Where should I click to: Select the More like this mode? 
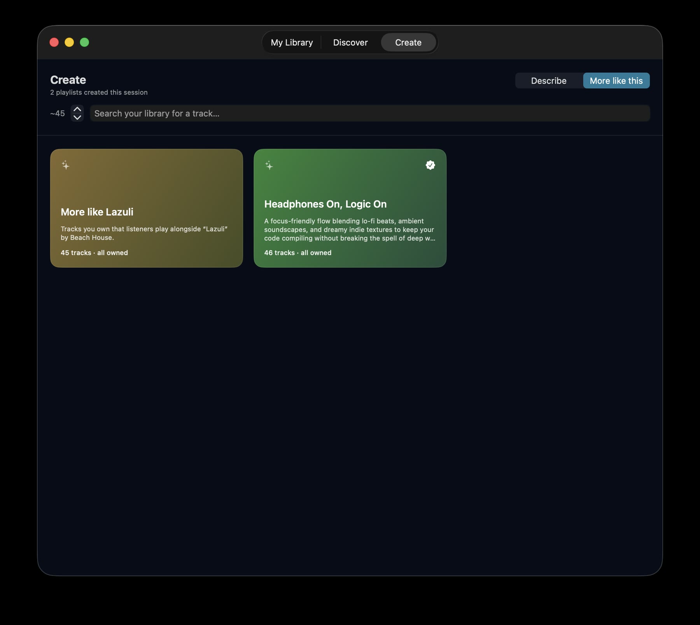[x=616, y=81]
